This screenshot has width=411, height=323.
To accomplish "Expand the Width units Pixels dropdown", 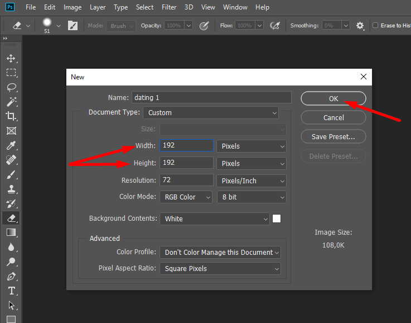I will point(252,146).
